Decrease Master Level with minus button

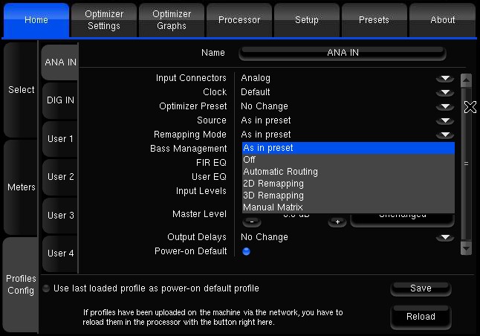point(251,222)
